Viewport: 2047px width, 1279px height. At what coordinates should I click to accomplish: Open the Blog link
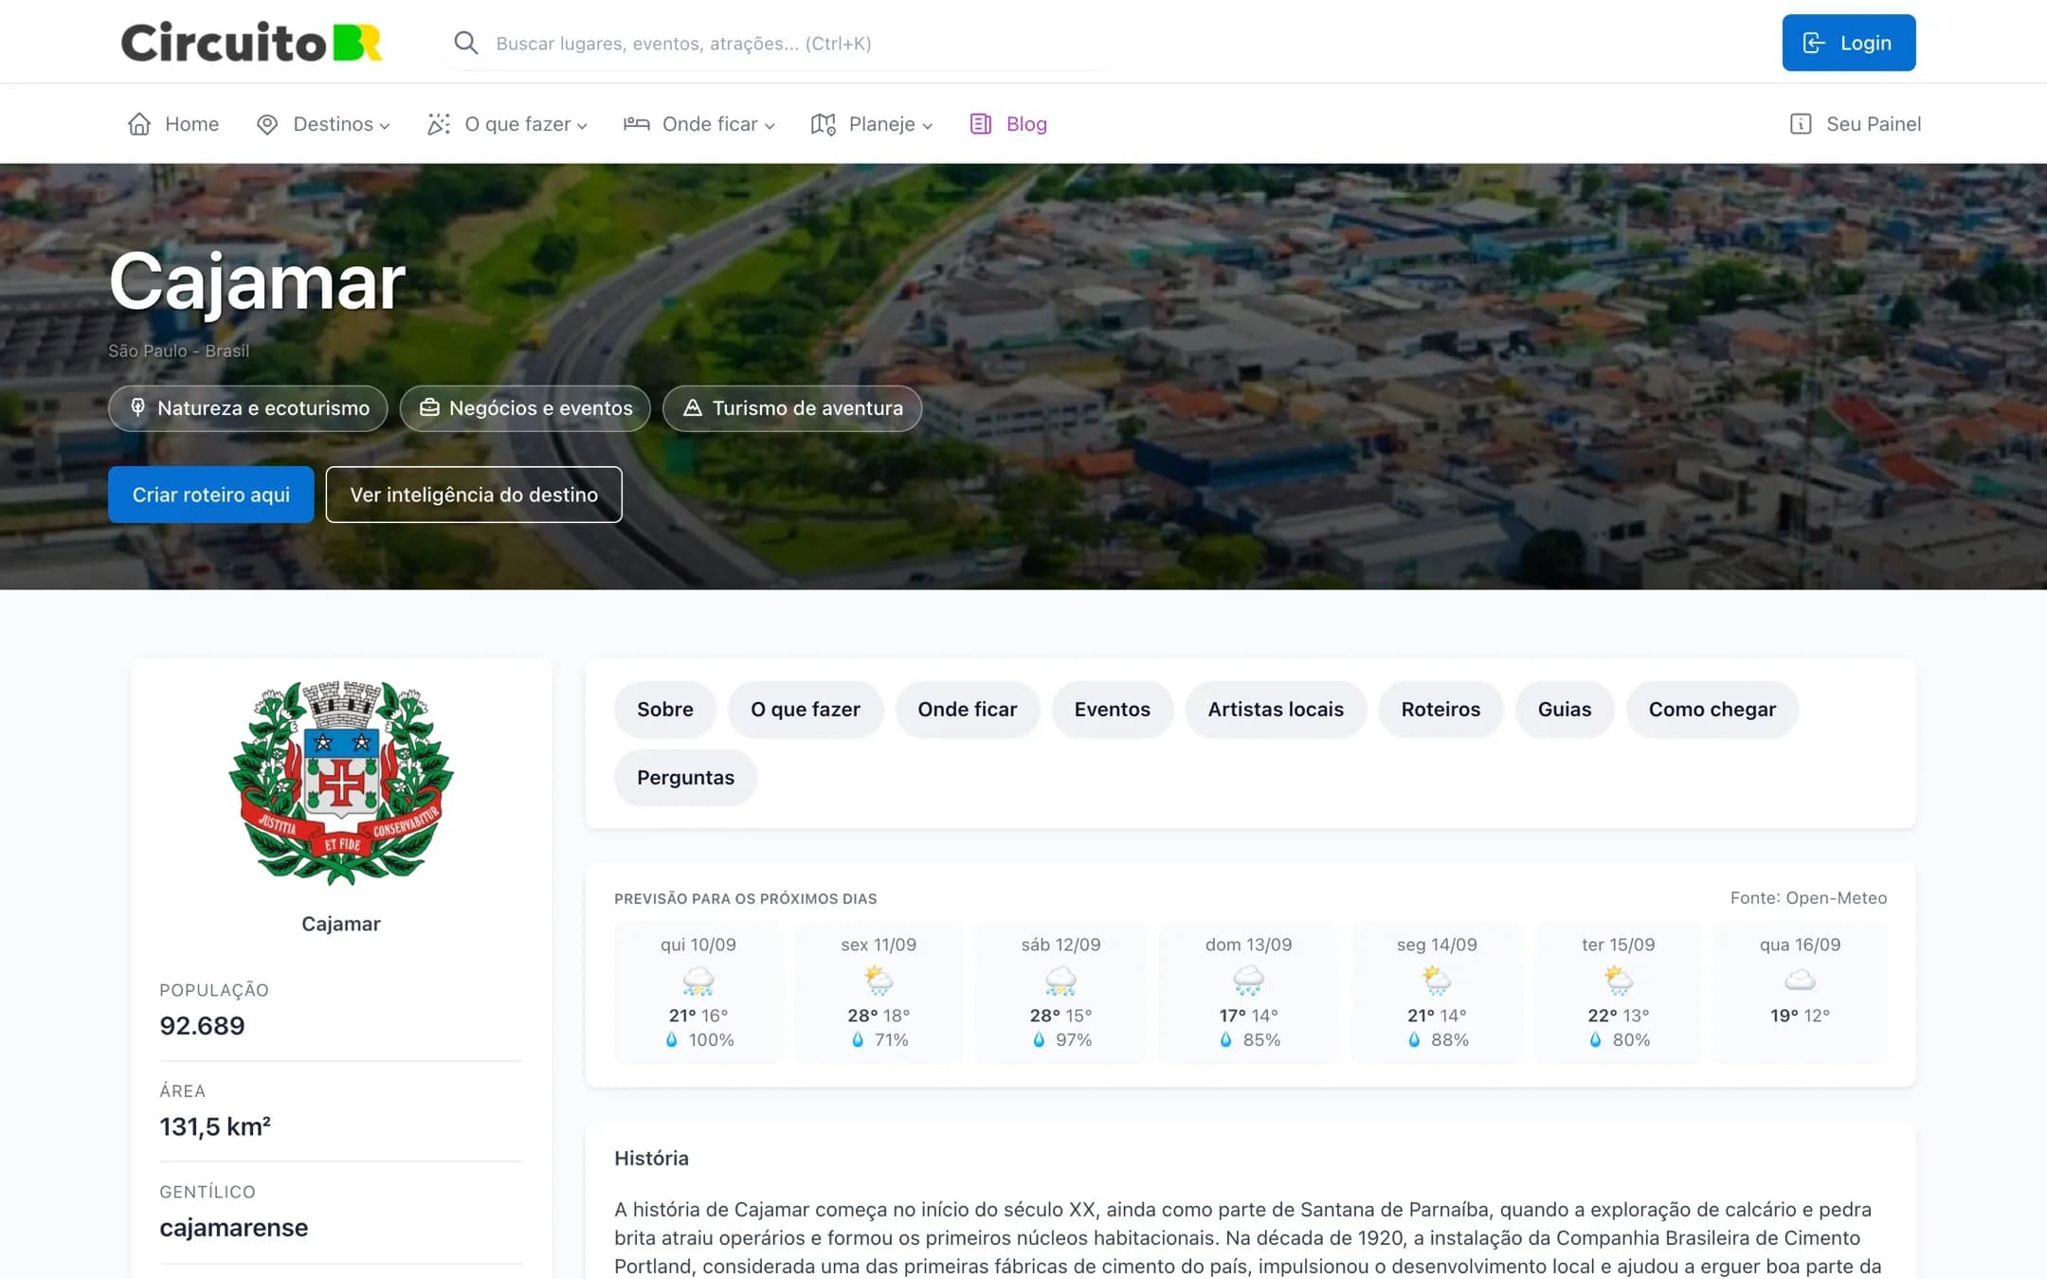(1008, 124)
